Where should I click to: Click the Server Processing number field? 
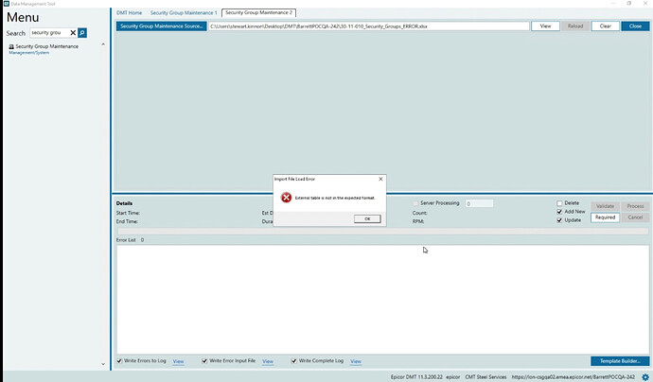(479, 203)
